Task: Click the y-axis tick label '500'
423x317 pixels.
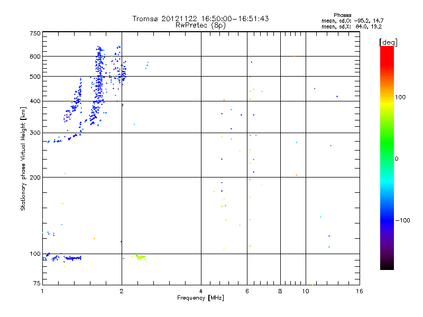Action: (35, 77)
